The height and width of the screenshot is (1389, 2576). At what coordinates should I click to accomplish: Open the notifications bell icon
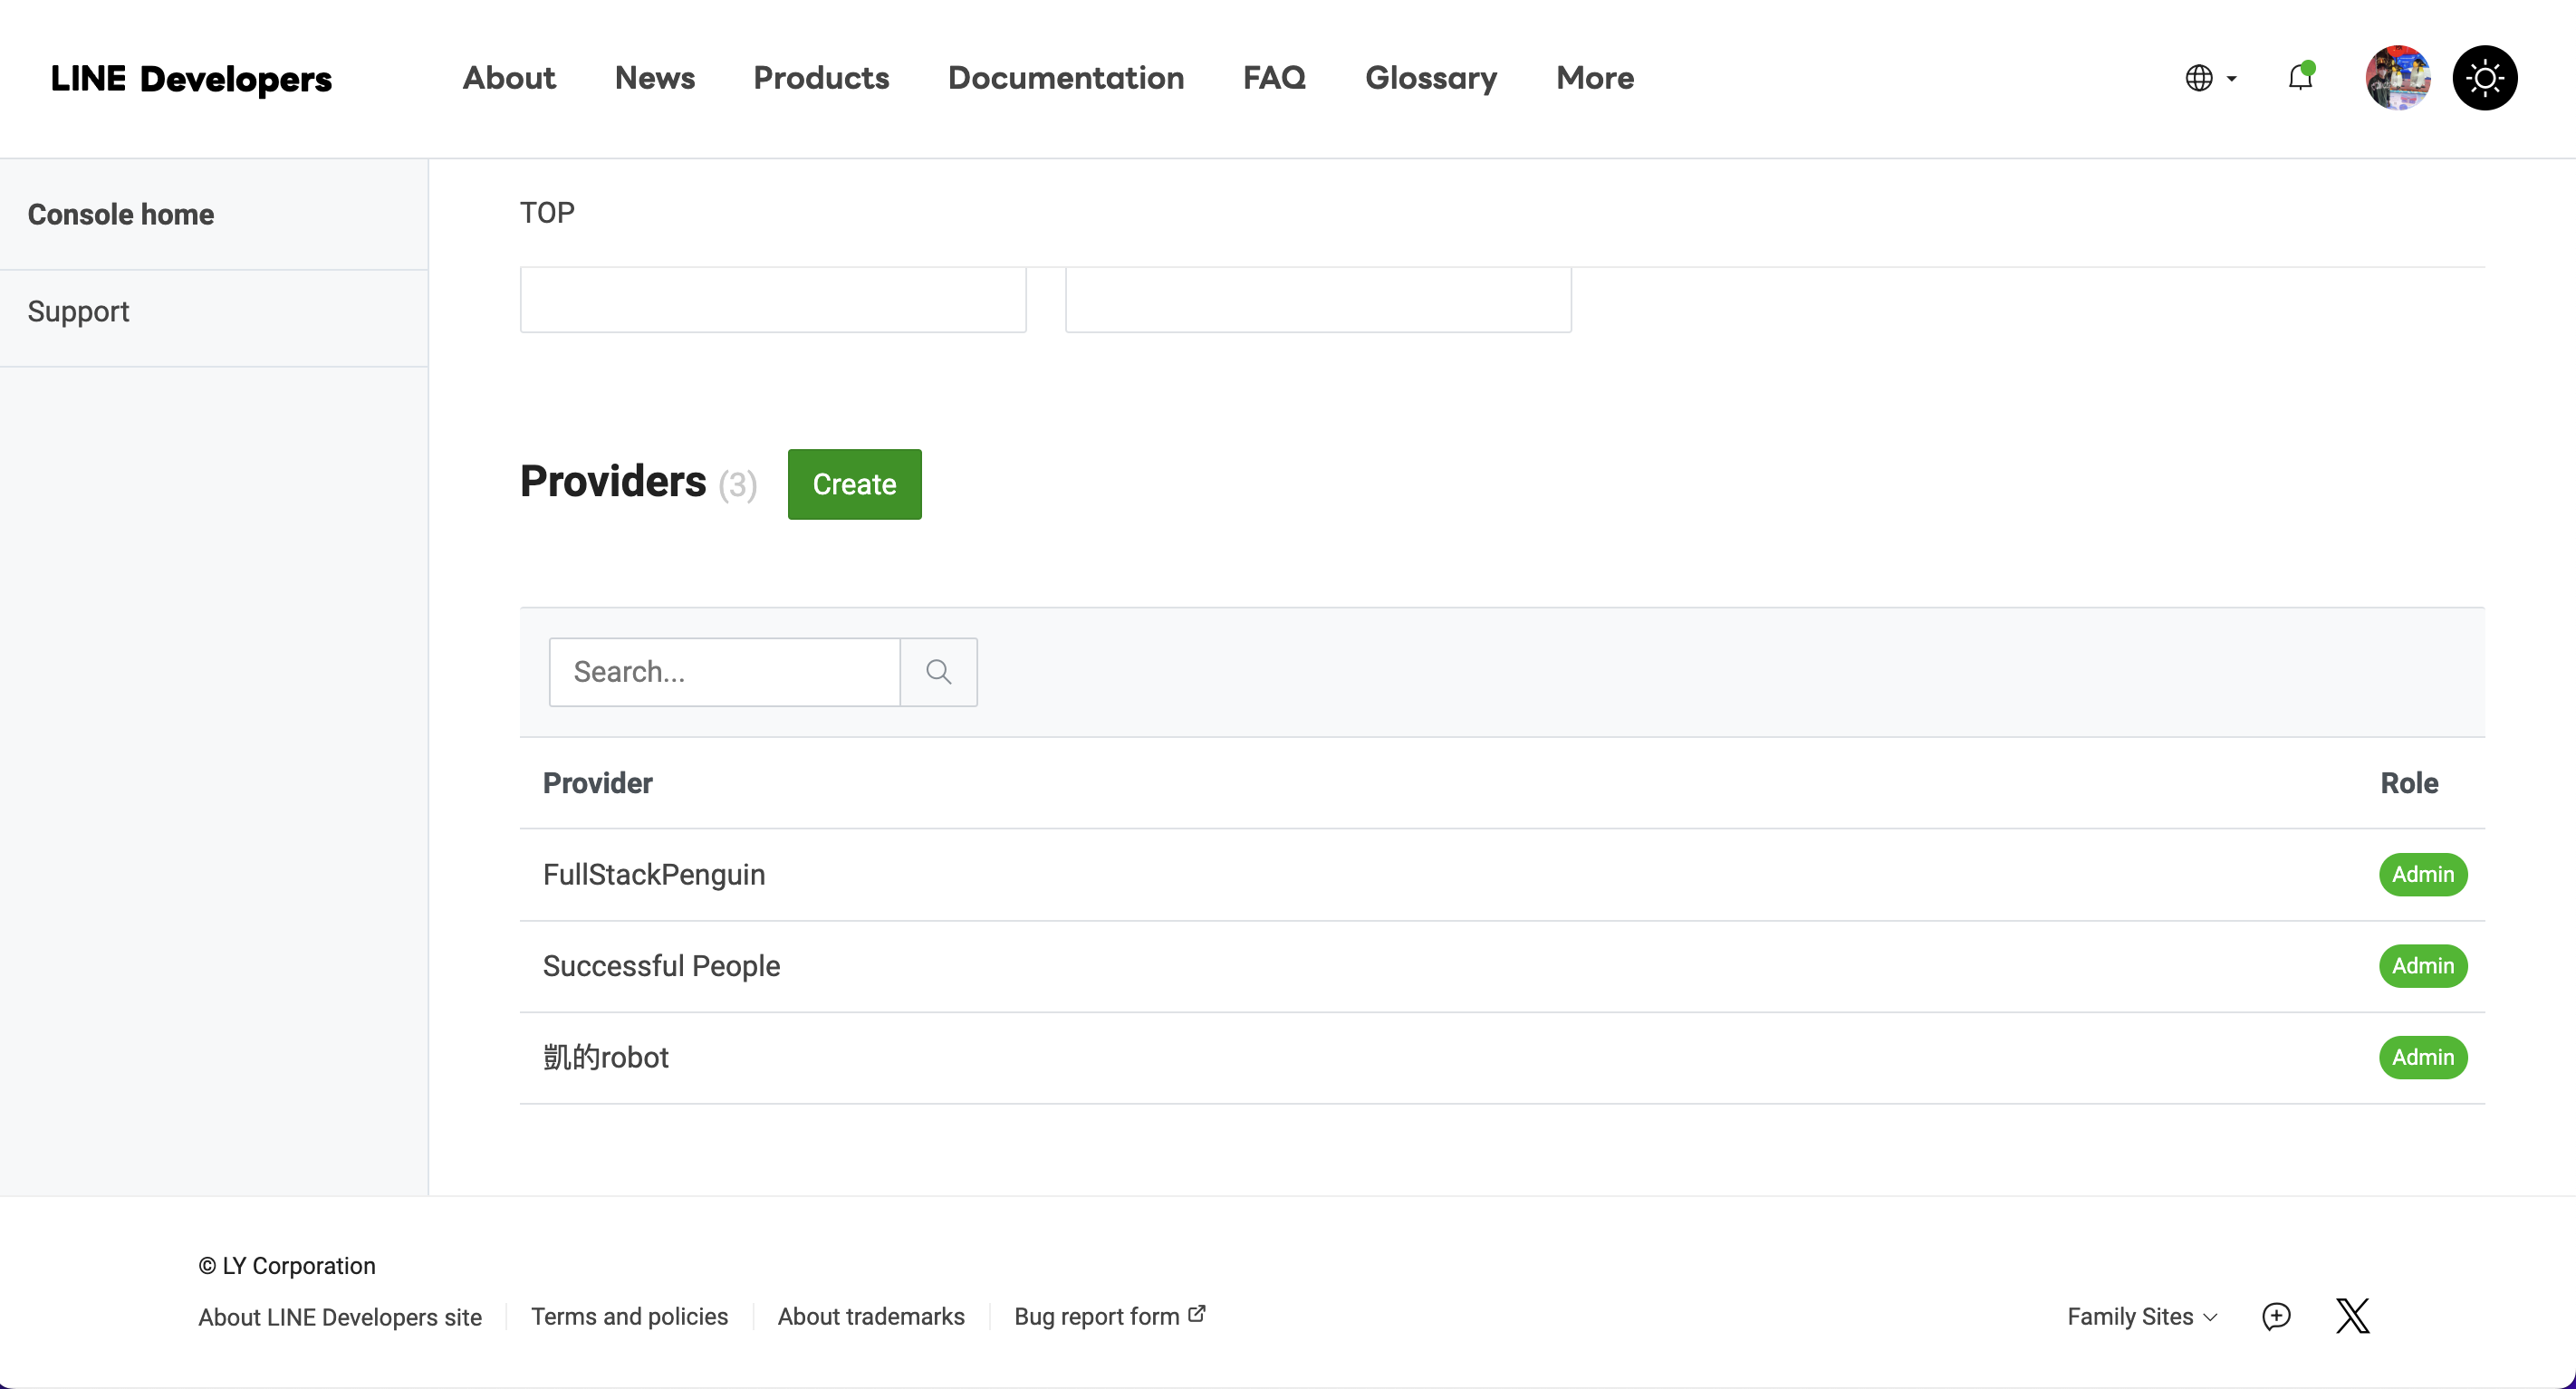tap(2300, 77)
